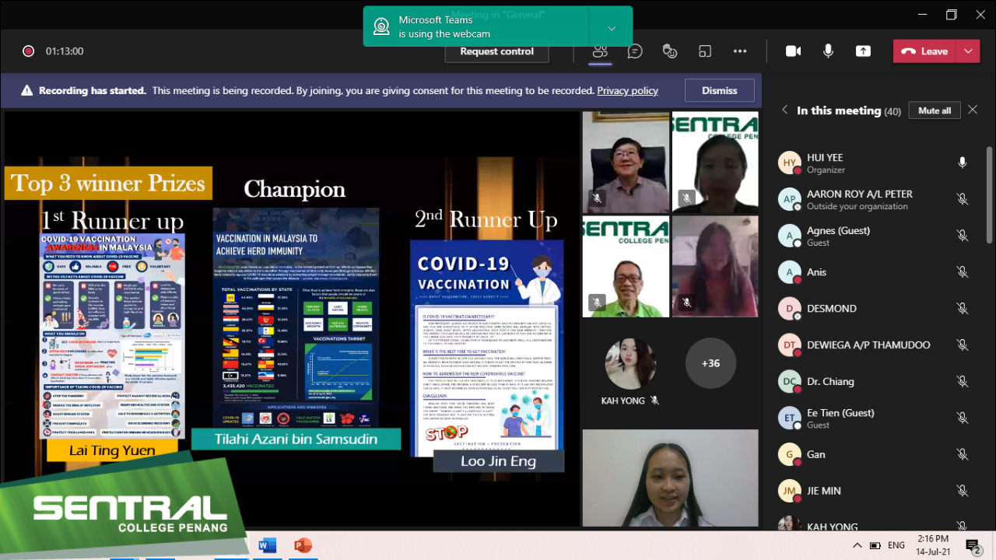Image resolution: width=996 pixels, height=560 pixels.
Task: Show hidden system tray icons chevron
Action: [x=857, y=545]
